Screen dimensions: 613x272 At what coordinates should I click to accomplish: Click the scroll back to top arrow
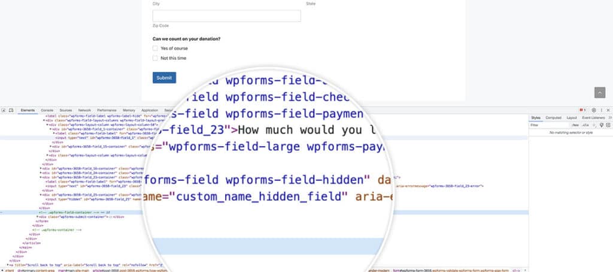(x=600, y=92)
